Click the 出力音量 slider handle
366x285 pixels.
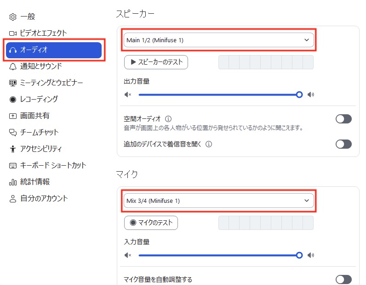(299, 95)
